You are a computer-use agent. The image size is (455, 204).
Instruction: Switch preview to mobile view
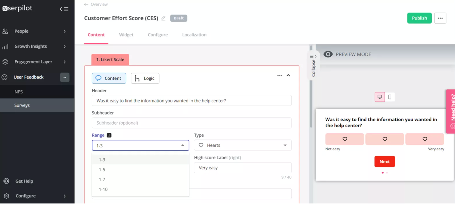pos(390,97)
